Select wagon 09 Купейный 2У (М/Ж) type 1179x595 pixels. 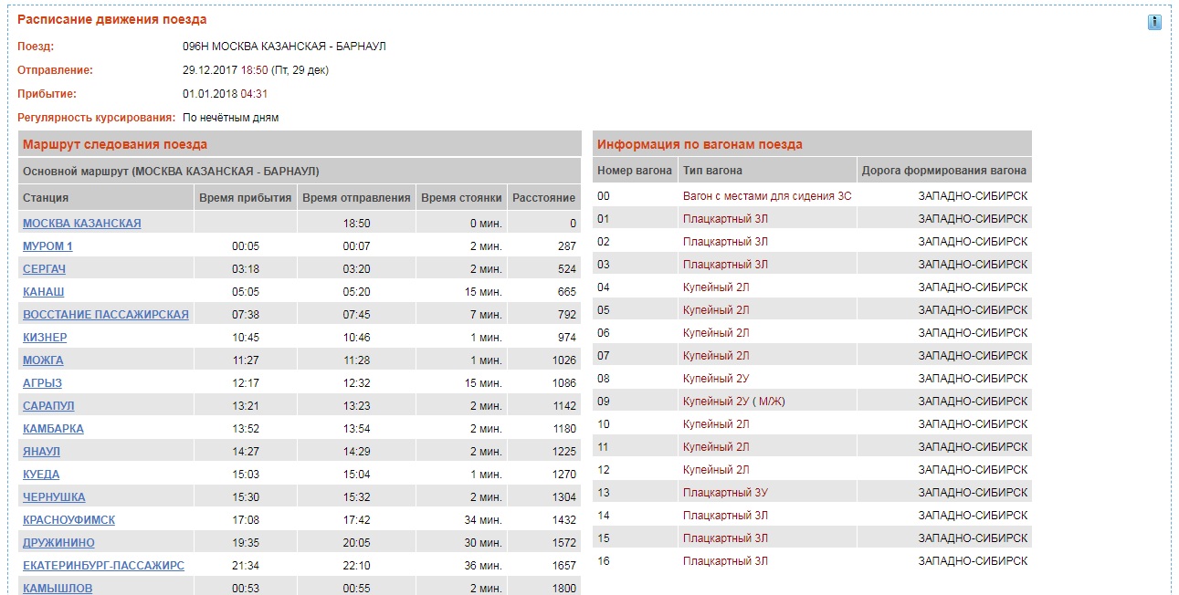[x=733, y=402]
